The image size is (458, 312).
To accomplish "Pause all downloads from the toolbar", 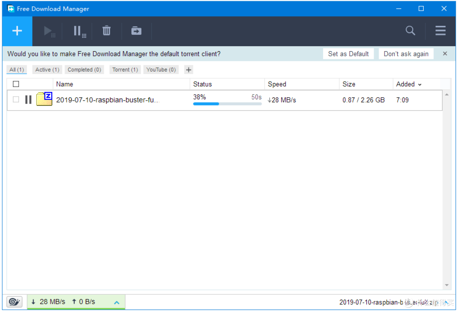I will click(x=79, y=31).
